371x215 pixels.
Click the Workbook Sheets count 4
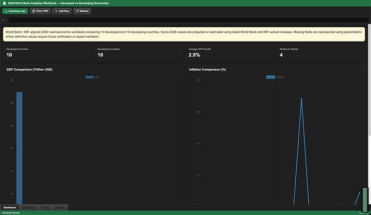(281, 55)
